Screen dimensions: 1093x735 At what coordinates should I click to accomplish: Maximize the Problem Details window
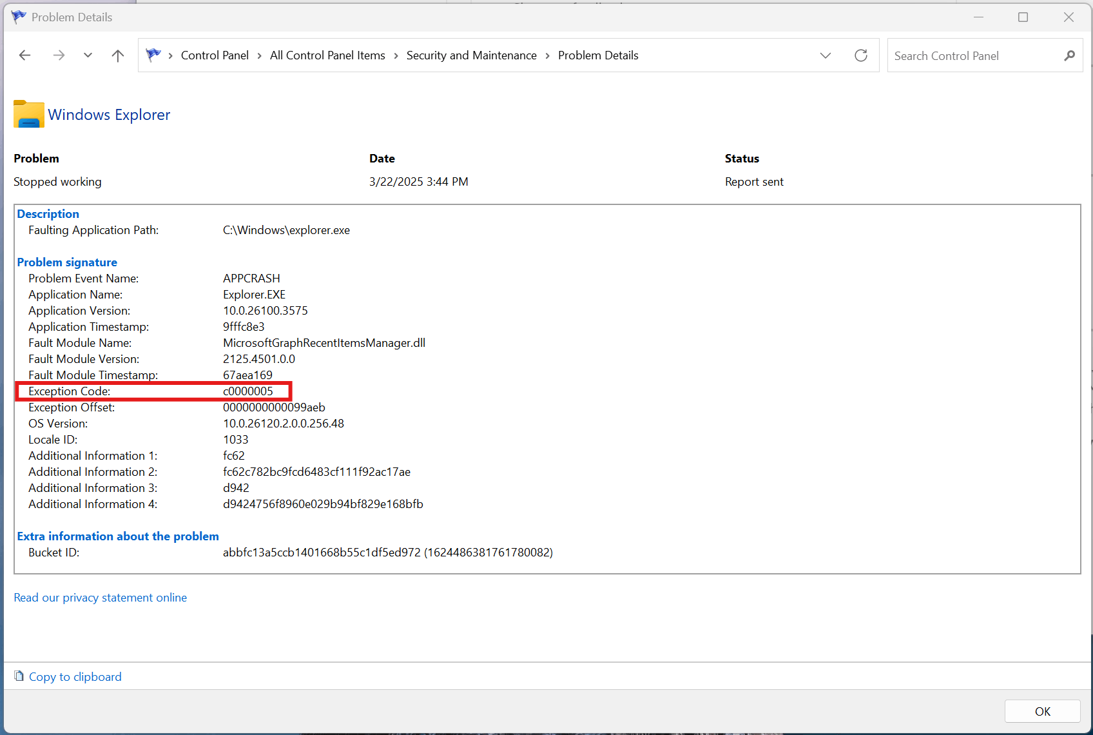1023,17
